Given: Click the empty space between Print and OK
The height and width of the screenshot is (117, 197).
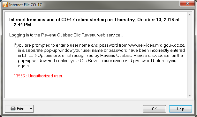Looking at the screenshot, I should coord(88,109).
